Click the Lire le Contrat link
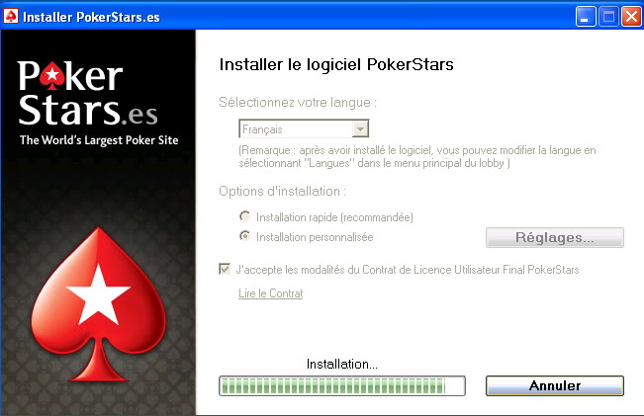 pos(271,293)
